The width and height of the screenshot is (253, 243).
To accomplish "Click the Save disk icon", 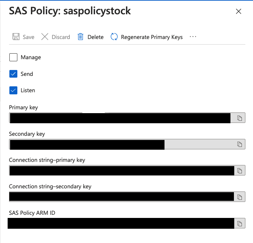I will pyautogui.click(x=16, y=37).
